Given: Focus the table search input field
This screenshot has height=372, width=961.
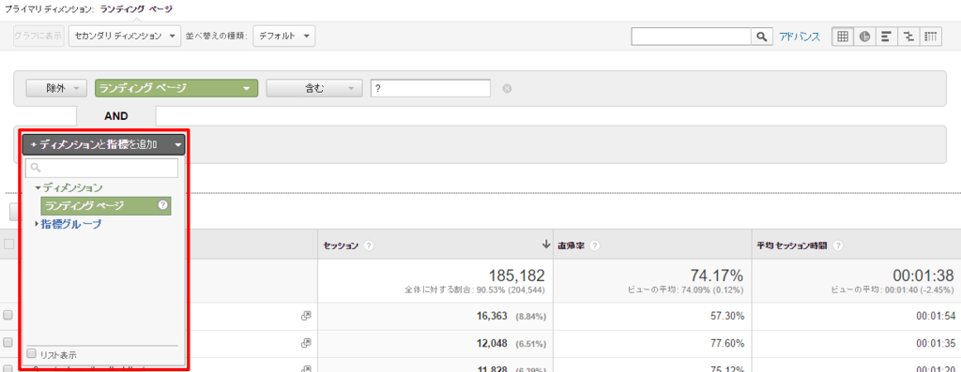Looking at the screenshot, I should 692,37.
